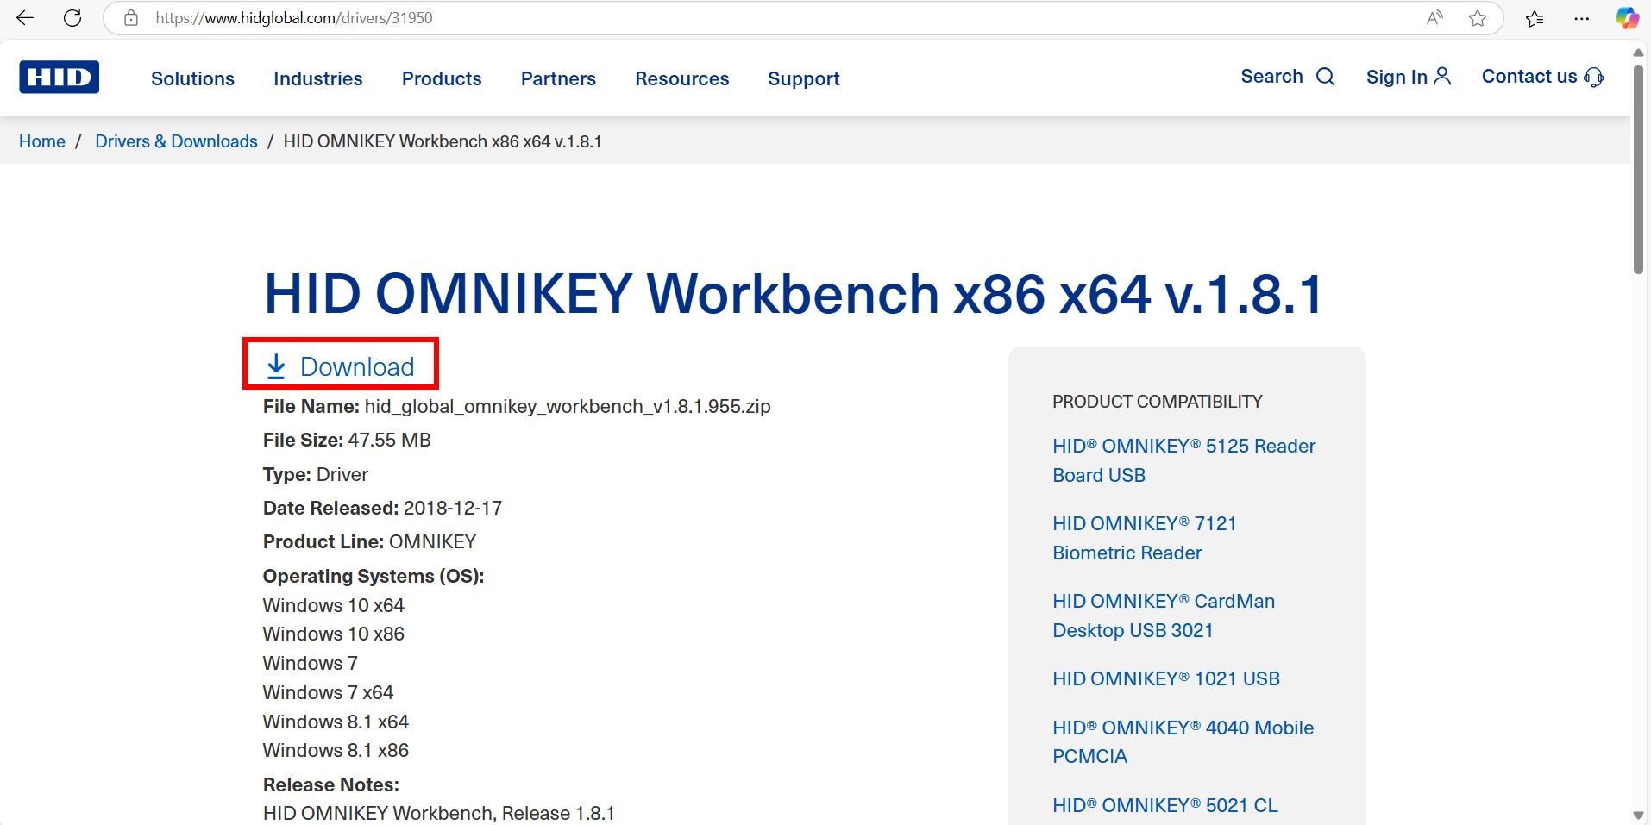
Task: Click the scrollbar up arrow
Action: click(1638, 53)
